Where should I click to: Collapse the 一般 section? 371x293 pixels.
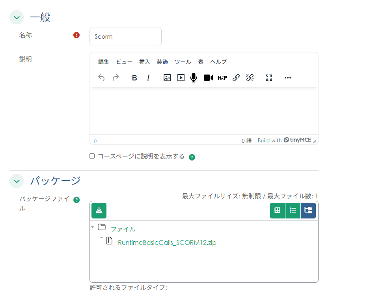(16, 17)
